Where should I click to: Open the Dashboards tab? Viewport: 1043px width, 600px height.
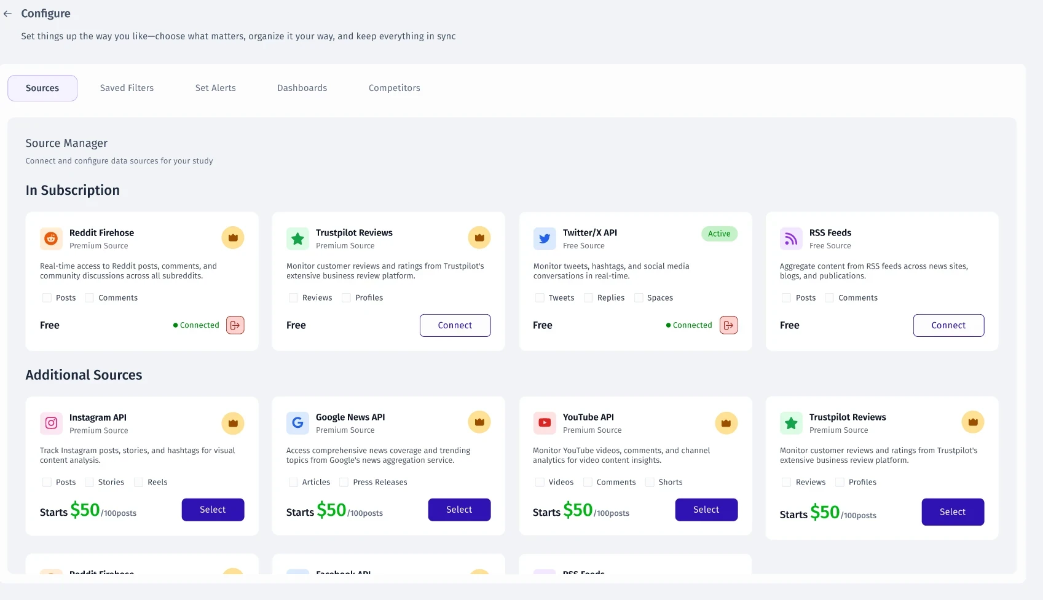(302, 88)
